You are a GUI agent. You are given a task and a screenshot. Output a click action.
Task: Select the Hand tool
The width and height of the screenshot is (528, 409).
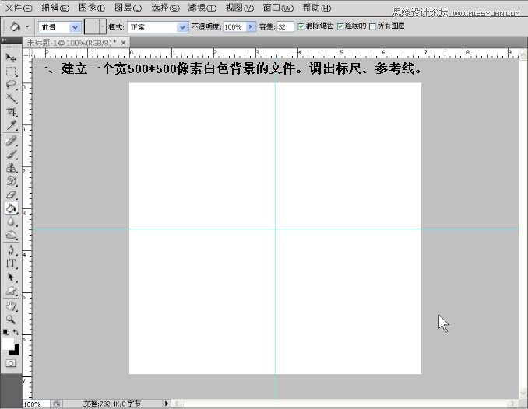tap(11, 306)
